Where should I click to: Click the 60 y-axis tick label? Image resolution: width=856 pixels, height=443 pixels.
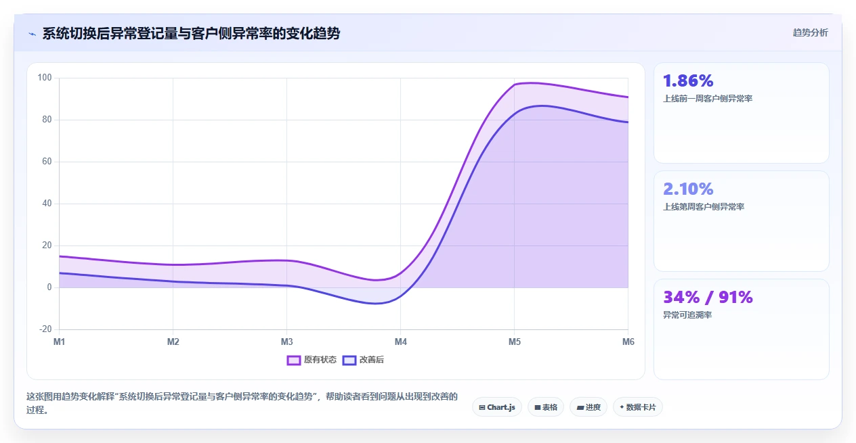(x=47, y=162)
